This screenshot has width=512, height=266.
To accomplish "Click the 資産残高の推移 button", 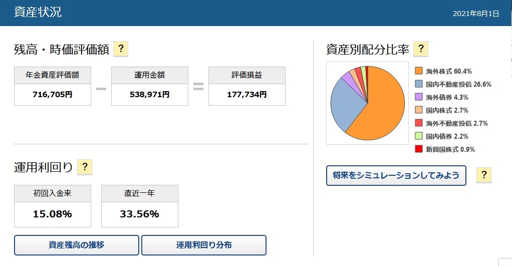I will click(77, 245).
